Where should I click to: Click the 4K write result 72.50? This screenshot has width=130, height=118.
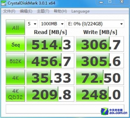[x=100, y=77]
